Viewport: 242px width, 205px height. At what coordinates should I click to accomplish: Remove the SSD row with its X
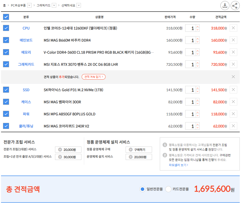(233, 90)
